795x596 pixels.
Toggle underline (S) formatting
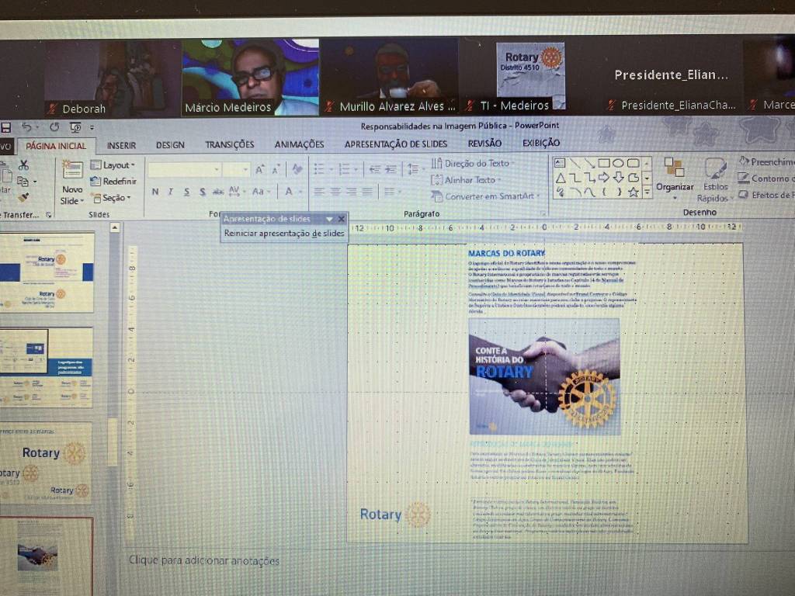186,192
